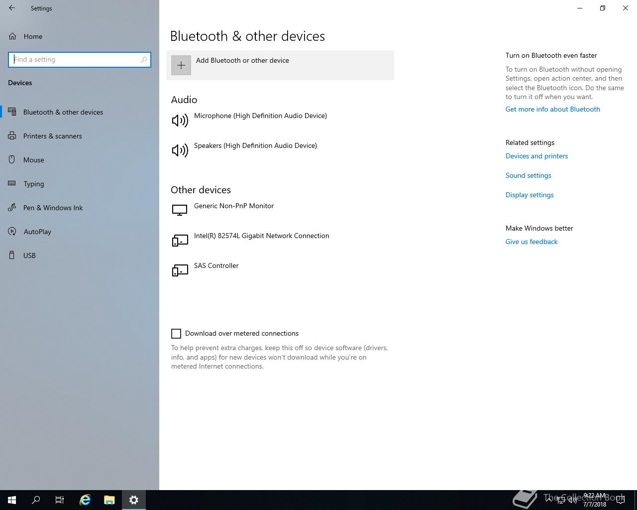Image resolution: width=637 pixels, height=510 pixels.
Task: Click the volume tray icon
Action: pos(573,500)
